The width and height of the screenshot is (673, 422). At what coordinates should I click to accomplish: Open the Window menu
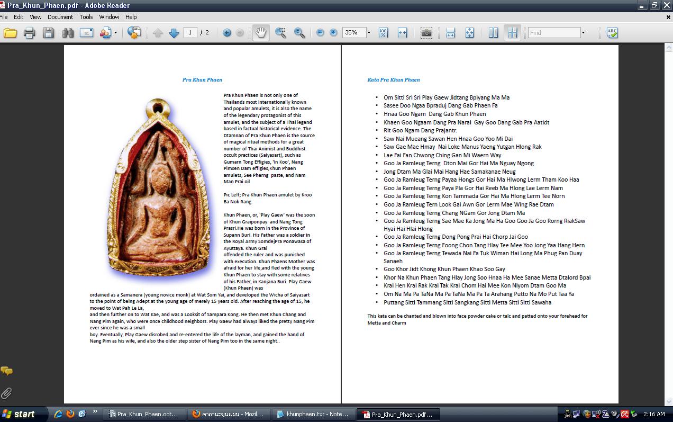(109, 17)
